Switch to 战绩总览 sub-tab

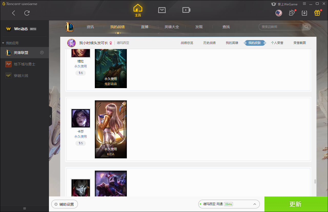pos(187,43)
